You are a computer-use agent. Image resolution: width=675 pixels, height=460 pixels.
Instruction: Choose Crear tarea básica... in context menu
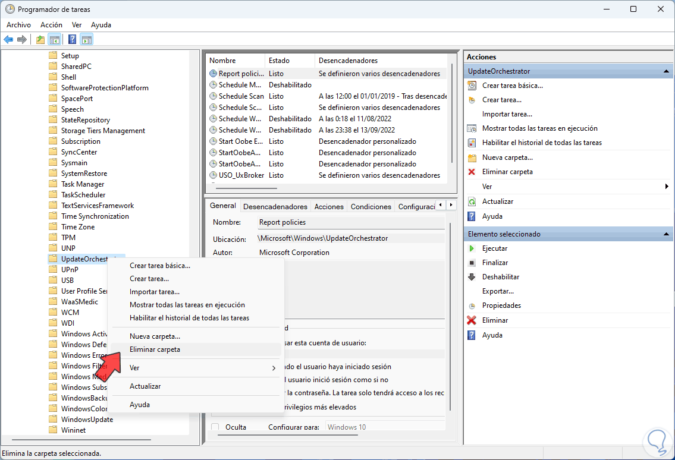[196, 266]
